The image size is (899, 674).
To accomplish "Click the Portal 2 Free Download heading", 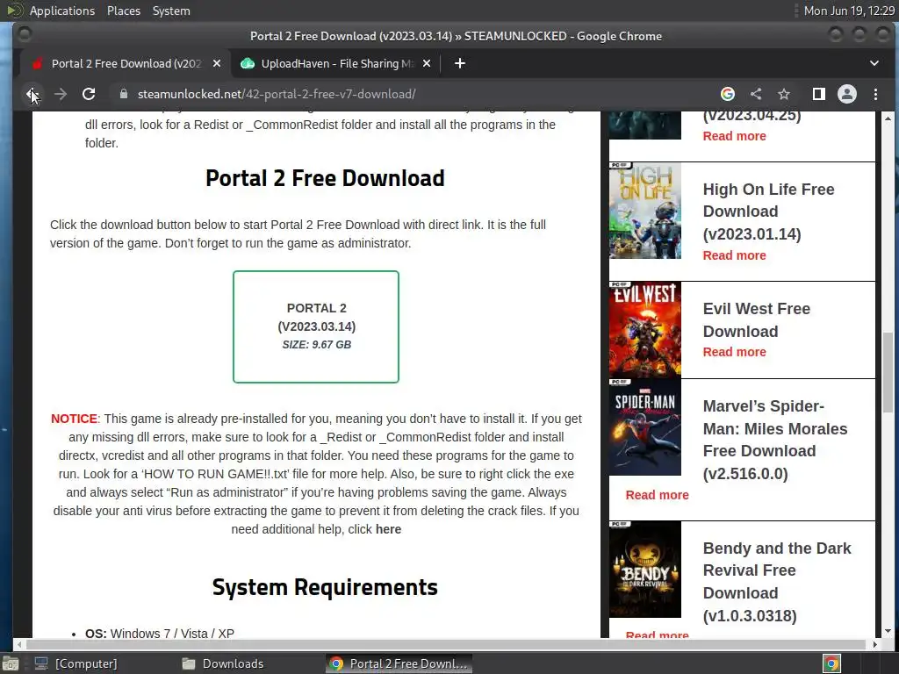I will 325,178.
